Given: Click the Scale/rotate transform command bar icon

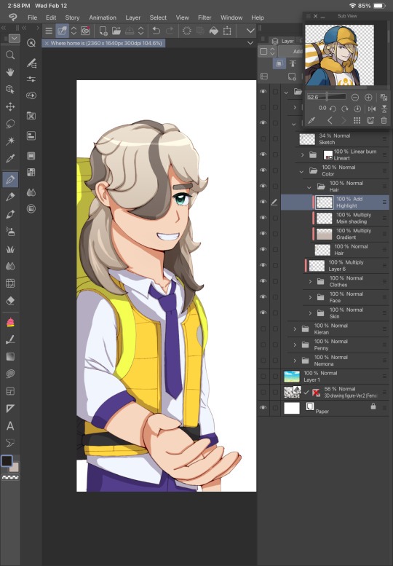Looking at the screenshot, I should (227, 31).
